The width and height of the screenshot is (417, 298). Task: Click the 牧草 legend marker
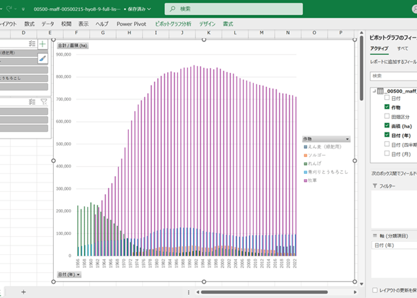click(306, 181)
